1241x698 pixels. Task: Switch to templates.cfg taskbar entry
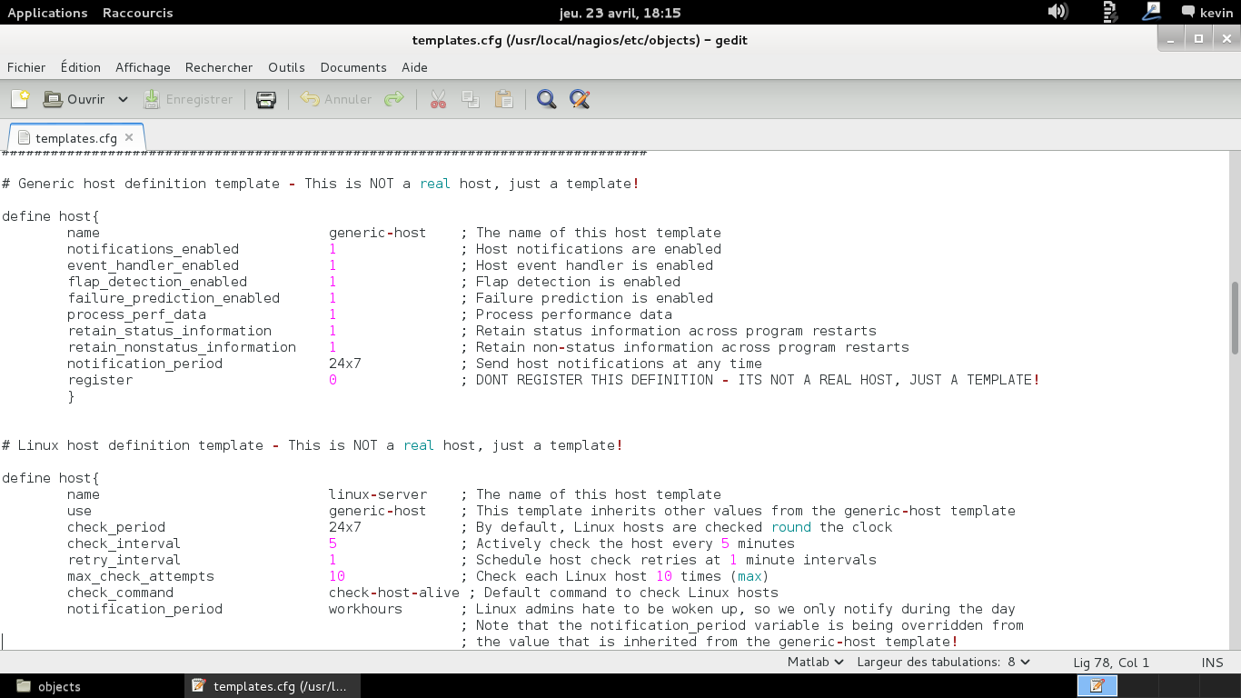pyautogui.click(x=274, y=686)
